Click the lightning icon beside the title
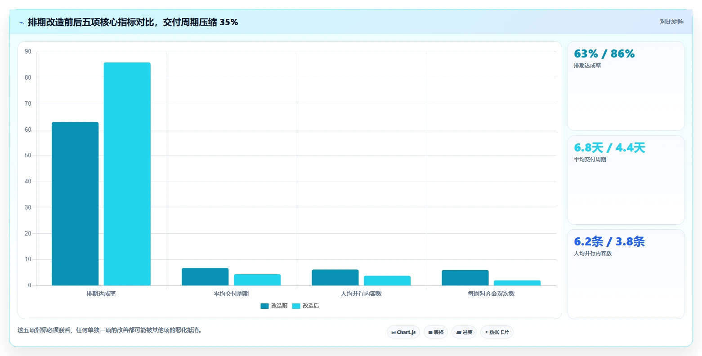This screenshot has height=356, width=702. [x=21, y=22]
